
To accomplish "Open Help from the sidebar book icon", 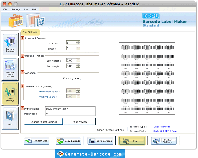I will point(10,118).
